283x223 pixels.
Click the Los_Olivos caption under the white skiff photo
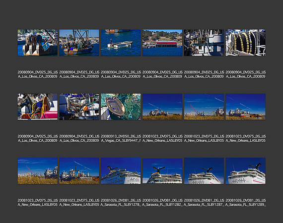click(x=121, y=74)
